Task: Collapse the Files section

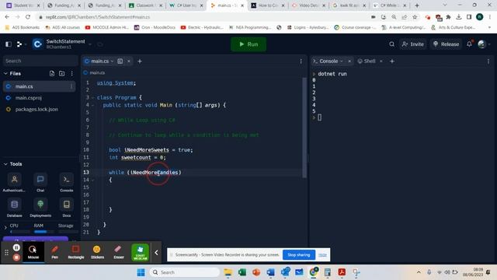Action: point(5,73)
